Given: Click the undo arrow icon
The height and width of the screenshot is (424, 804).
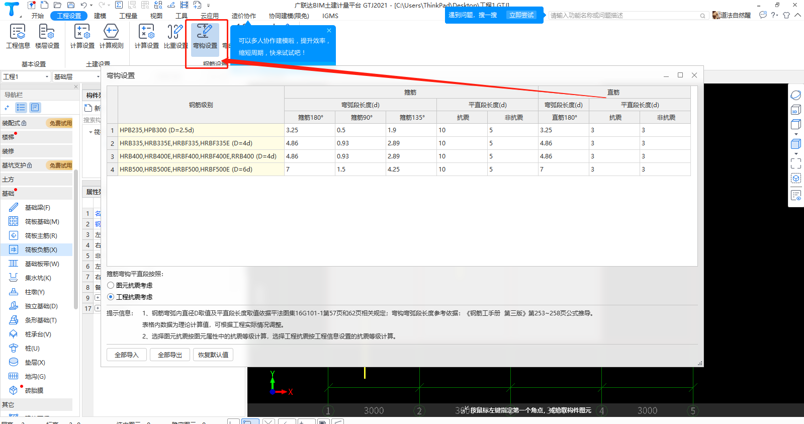Looking at the screenshot, I should coord(84,5).
